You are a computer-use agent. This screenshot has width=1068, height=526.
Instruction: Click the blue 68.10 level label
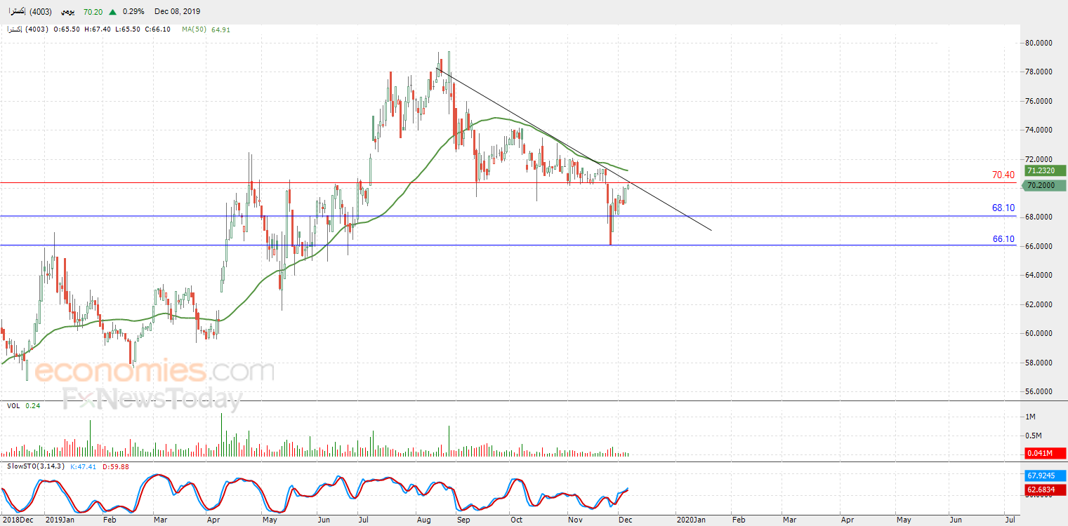(x=1003, y=208)
